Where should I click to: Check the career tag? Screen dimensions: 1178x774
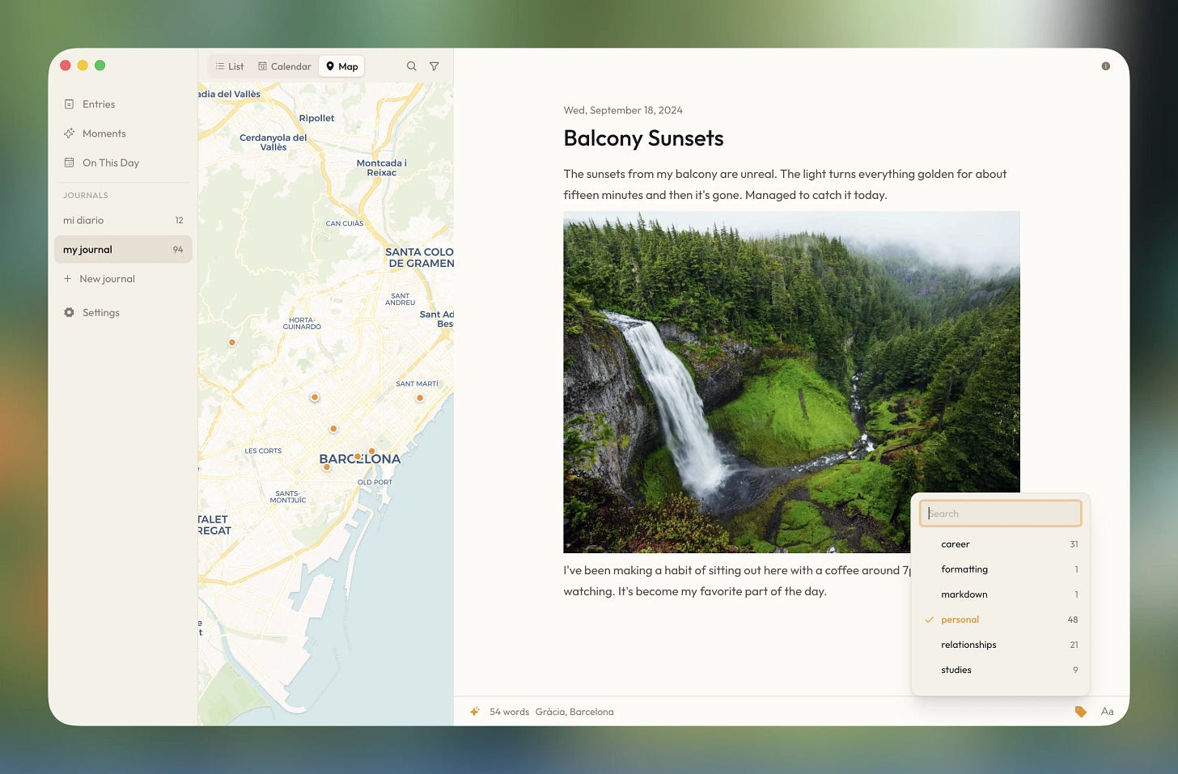956,543
